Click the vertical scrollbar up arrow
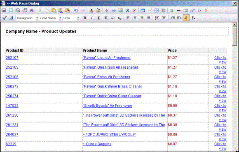Image resolution: width=239 pixels, height=152 pixels. point(234,25)
